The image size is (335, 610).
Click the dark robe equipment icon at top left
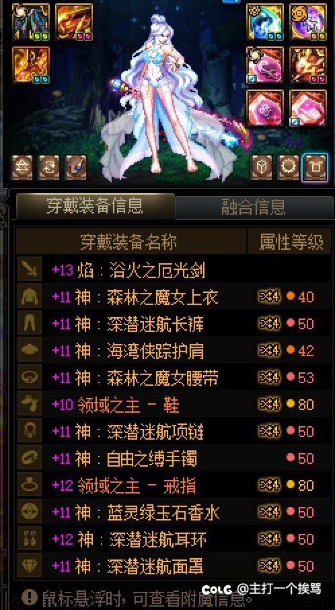[31, 22]
